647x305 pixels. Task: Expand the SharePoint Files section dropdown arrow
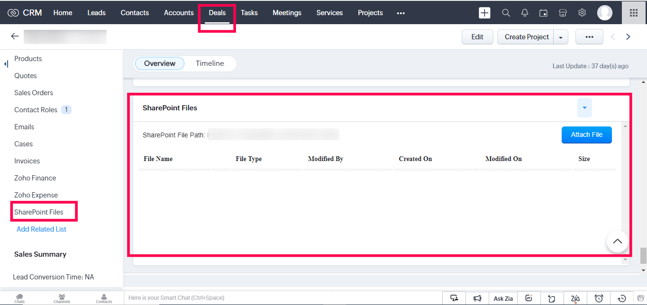point(584,108)
